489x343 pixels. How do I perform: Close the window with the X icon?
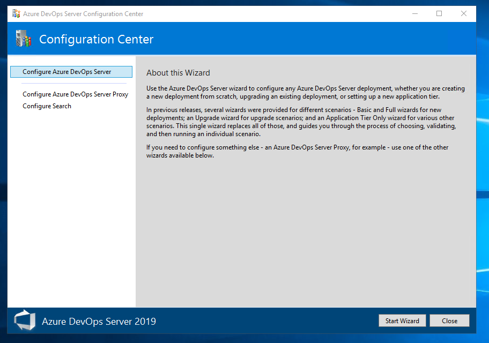coord(464,14)
